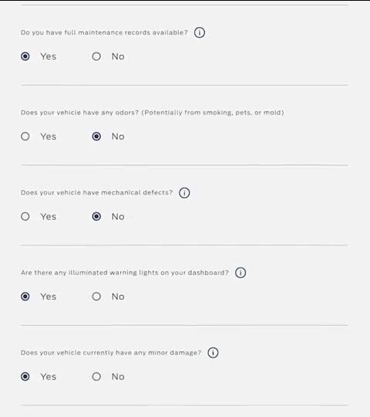
Task: Click the Yes label under warning lights
Action: pos(49,297)
